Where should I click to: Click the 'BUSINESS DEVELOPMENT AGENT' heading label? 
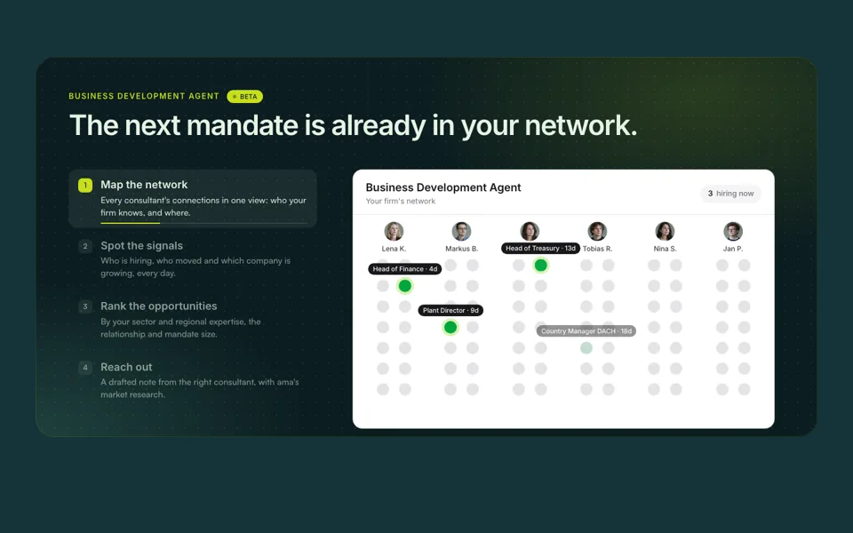point(144,96)
